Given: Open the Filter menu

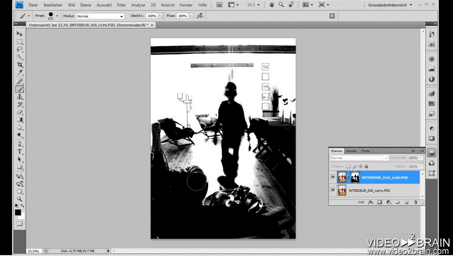Looking at the screenshot, I should click(121, 5).
